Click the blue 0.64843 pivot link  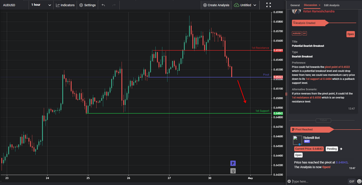tap(342, 162)
